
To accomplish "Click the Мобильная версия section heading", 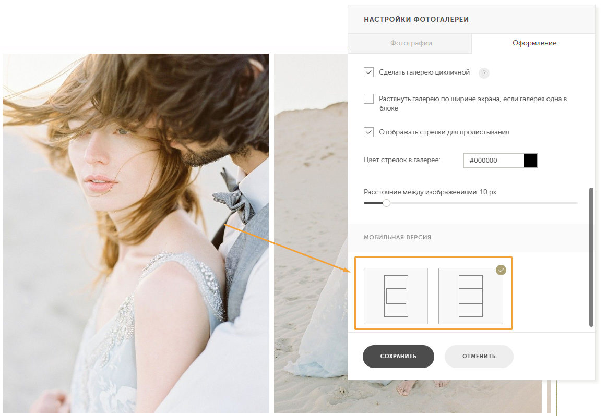I will 397,237.
